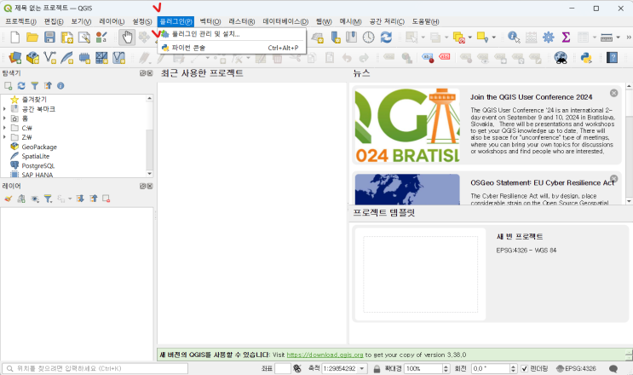Select 파이썬 콘솔 menu entry

tap(232, 48)
